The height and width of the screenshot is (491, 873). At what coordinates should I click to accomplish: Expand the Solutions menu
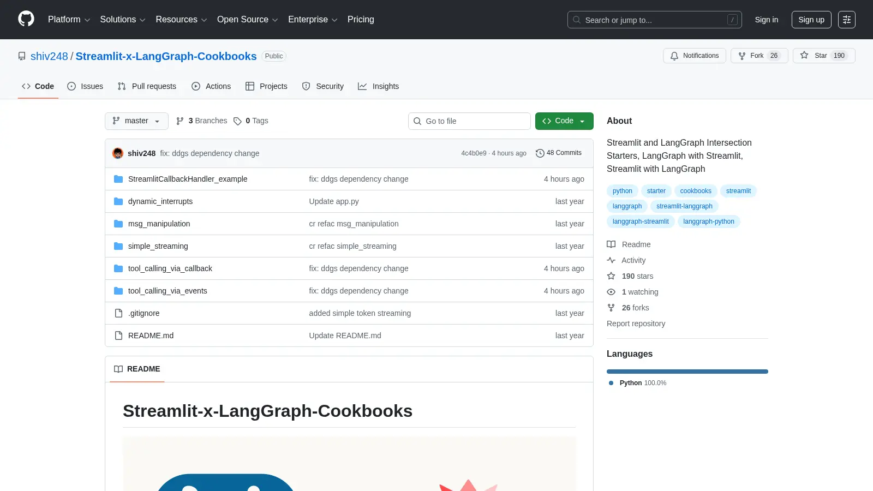click(x=123, y=19)
